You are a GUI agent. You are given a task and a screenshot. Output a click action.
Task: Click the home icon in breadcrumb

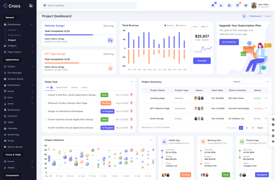tap(244, 16)
